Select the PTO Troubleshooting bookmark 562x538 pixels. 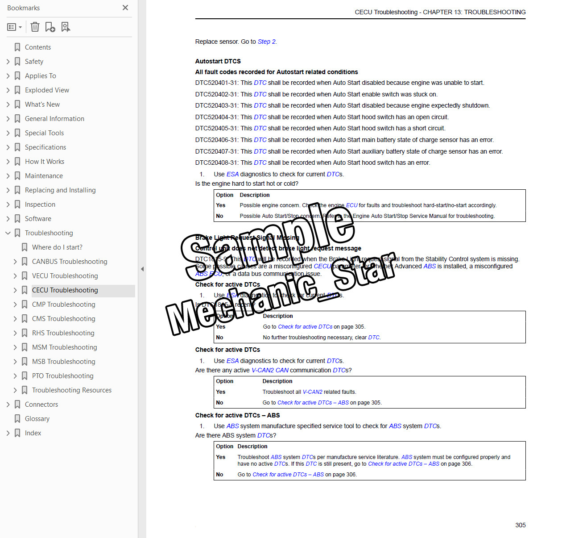click(63, 376)
